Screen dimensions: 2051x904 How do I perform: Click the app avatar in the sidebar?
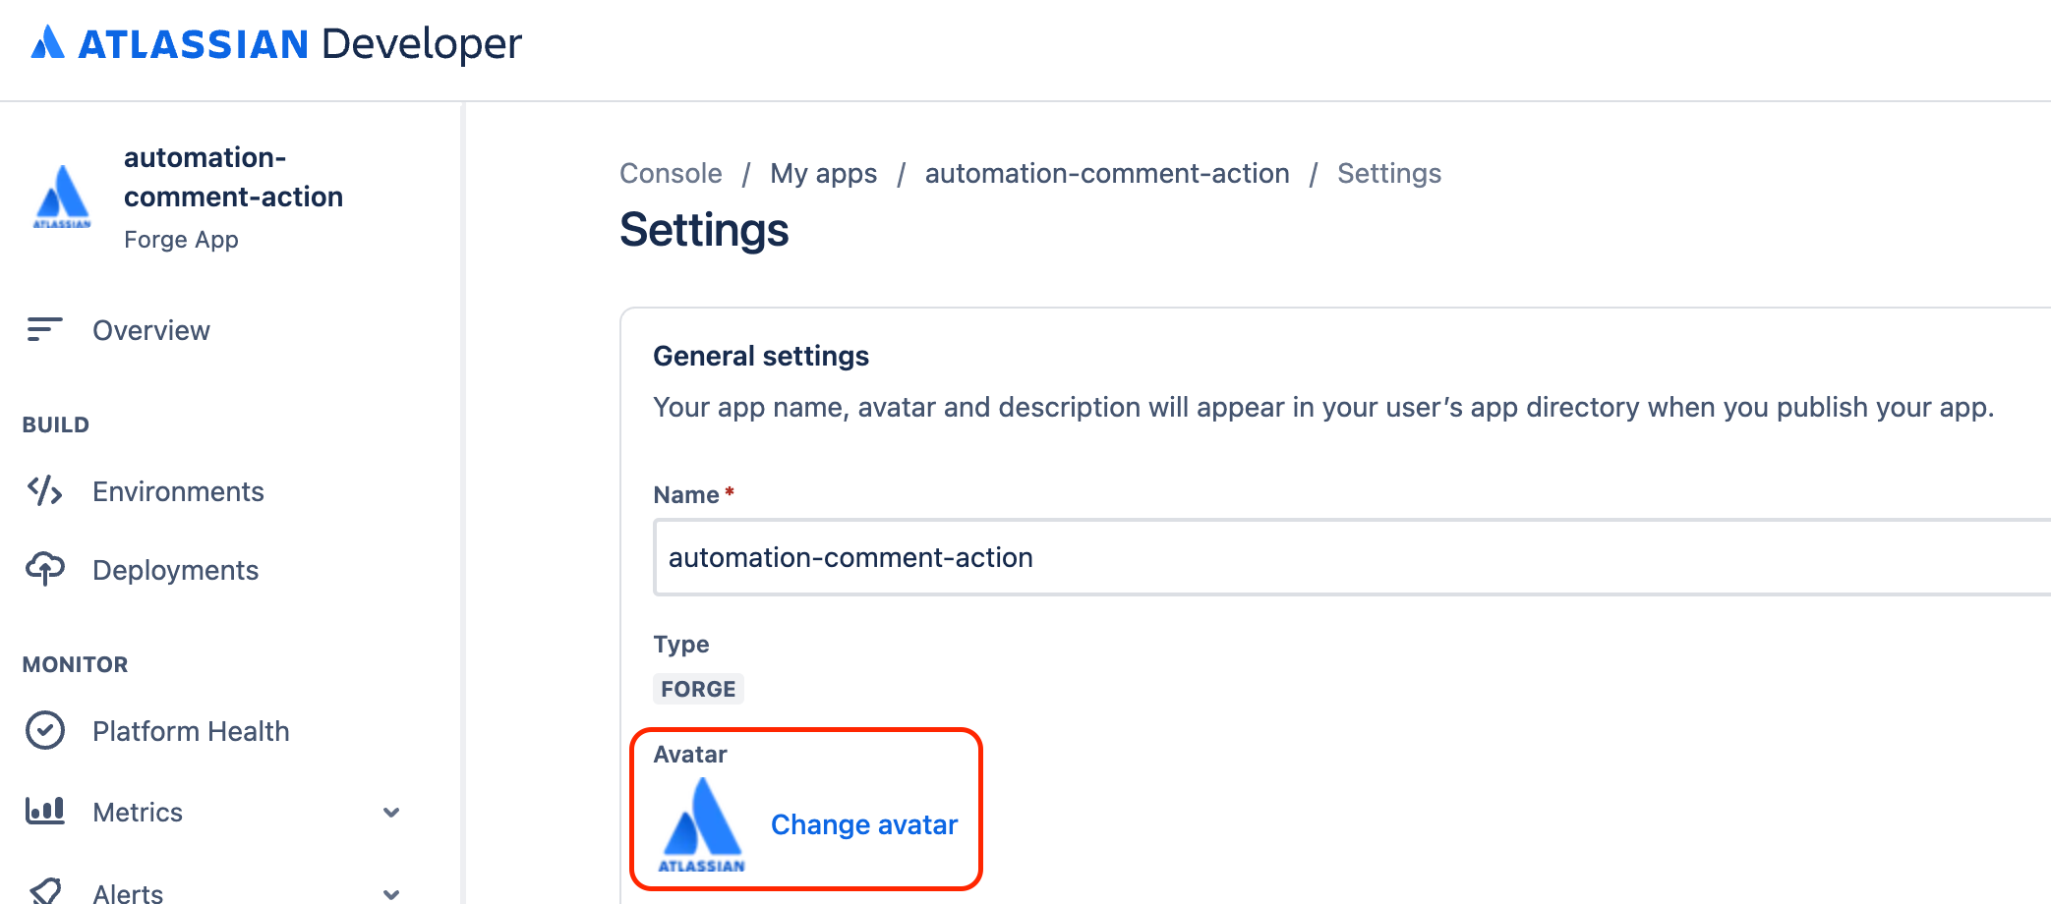click(62, 197)
